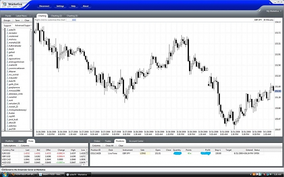
Task: Select the Charting (2) tab
Action: (x=56, y=16)
